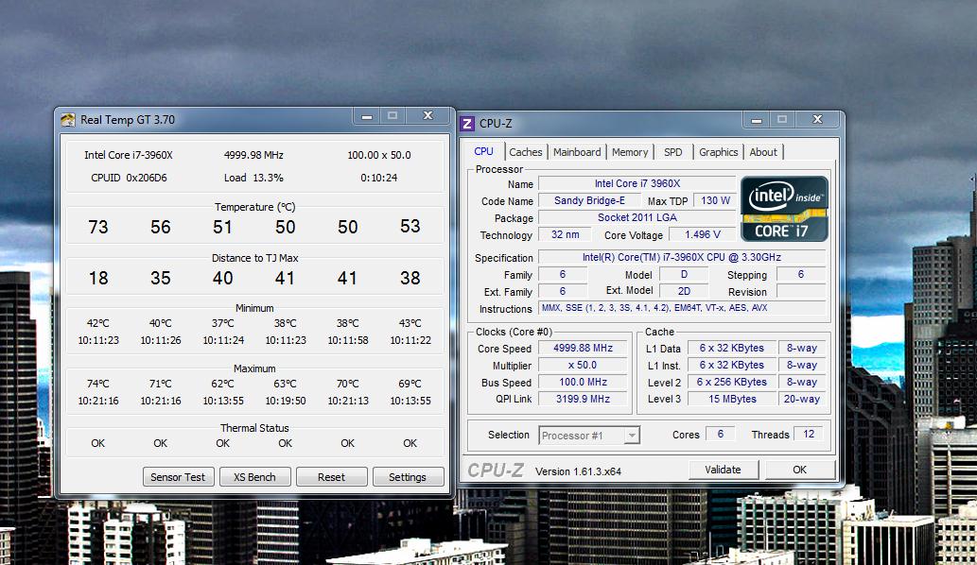
Task: Click the L1 Data cache value 6 x 32 KBytes
Action: (x=732, y=348)
